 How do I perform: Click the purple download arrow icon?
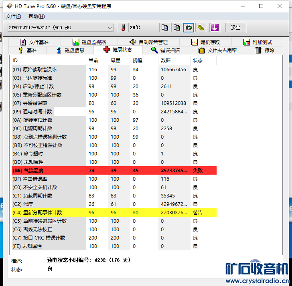click(x=215, y=28)
